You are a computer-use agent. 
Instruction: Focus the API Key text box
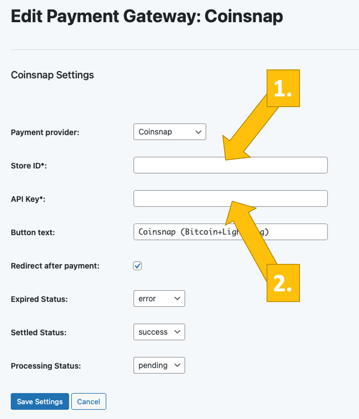(180, 199)
